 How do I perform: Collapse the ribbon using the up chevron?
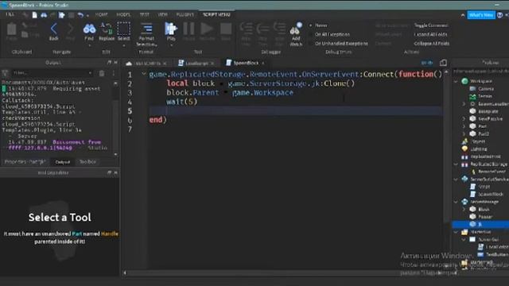click(x=462, y=15)
